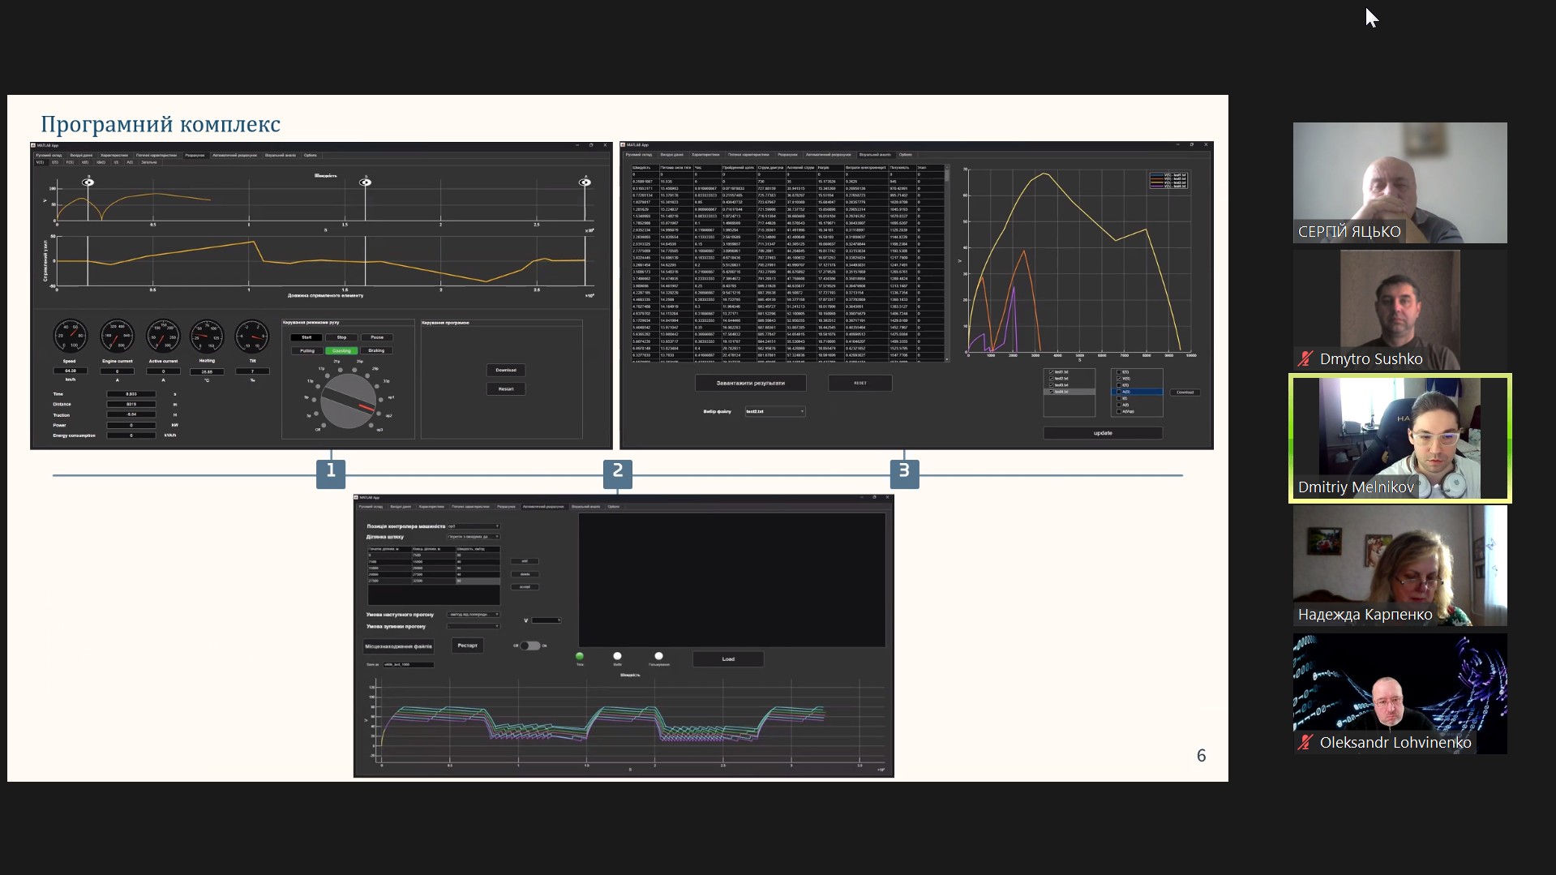
Task: Toggle the Off/On switch in automatic calculation window
Action: coord(529,646)
